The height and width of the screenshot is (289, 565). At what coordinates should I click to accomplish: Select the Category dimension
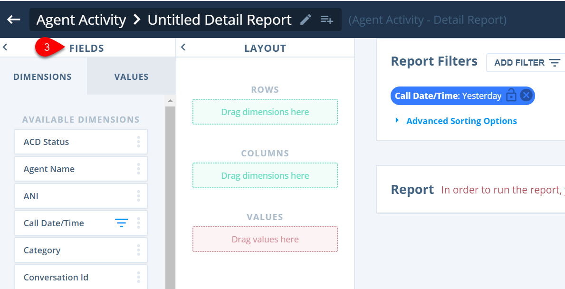81,250
